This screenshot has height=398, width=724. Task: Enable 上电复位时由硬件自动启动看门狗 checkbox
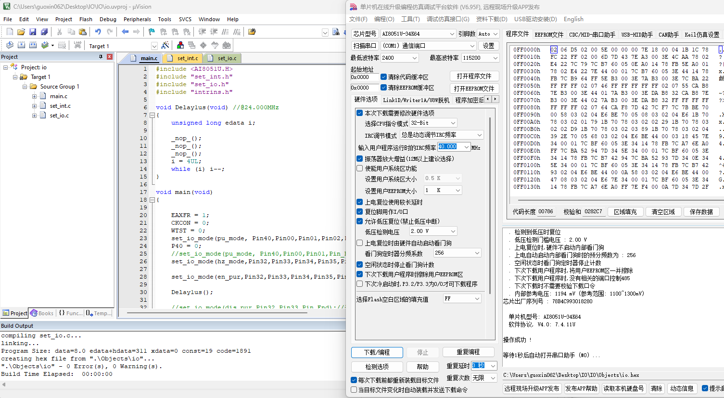click(x=359, y=243)
